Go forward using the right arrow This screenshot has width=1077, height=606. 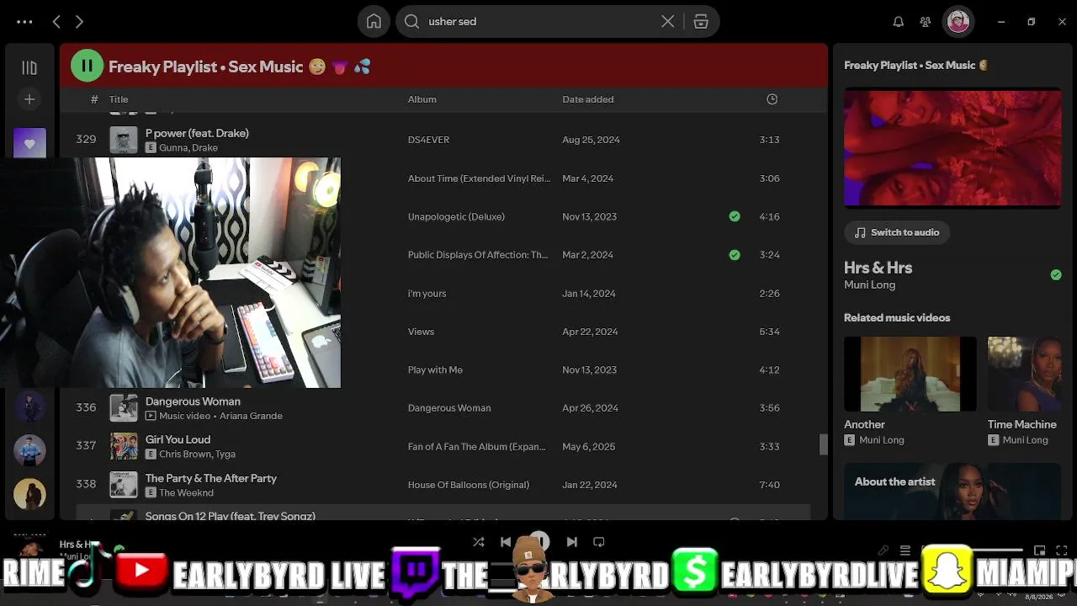pos(79,22)
